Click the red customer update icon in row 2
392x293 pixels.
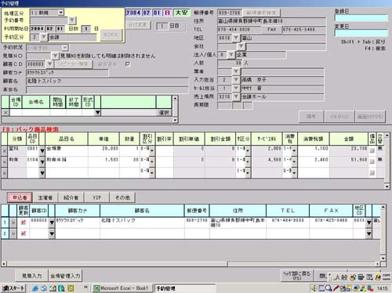pos(24,233)
